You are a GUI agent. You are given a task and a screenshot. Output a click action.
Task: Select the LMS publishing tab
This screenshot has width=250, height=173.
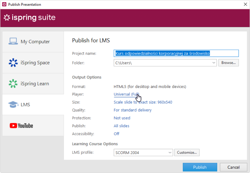click(x=33, y=104)
